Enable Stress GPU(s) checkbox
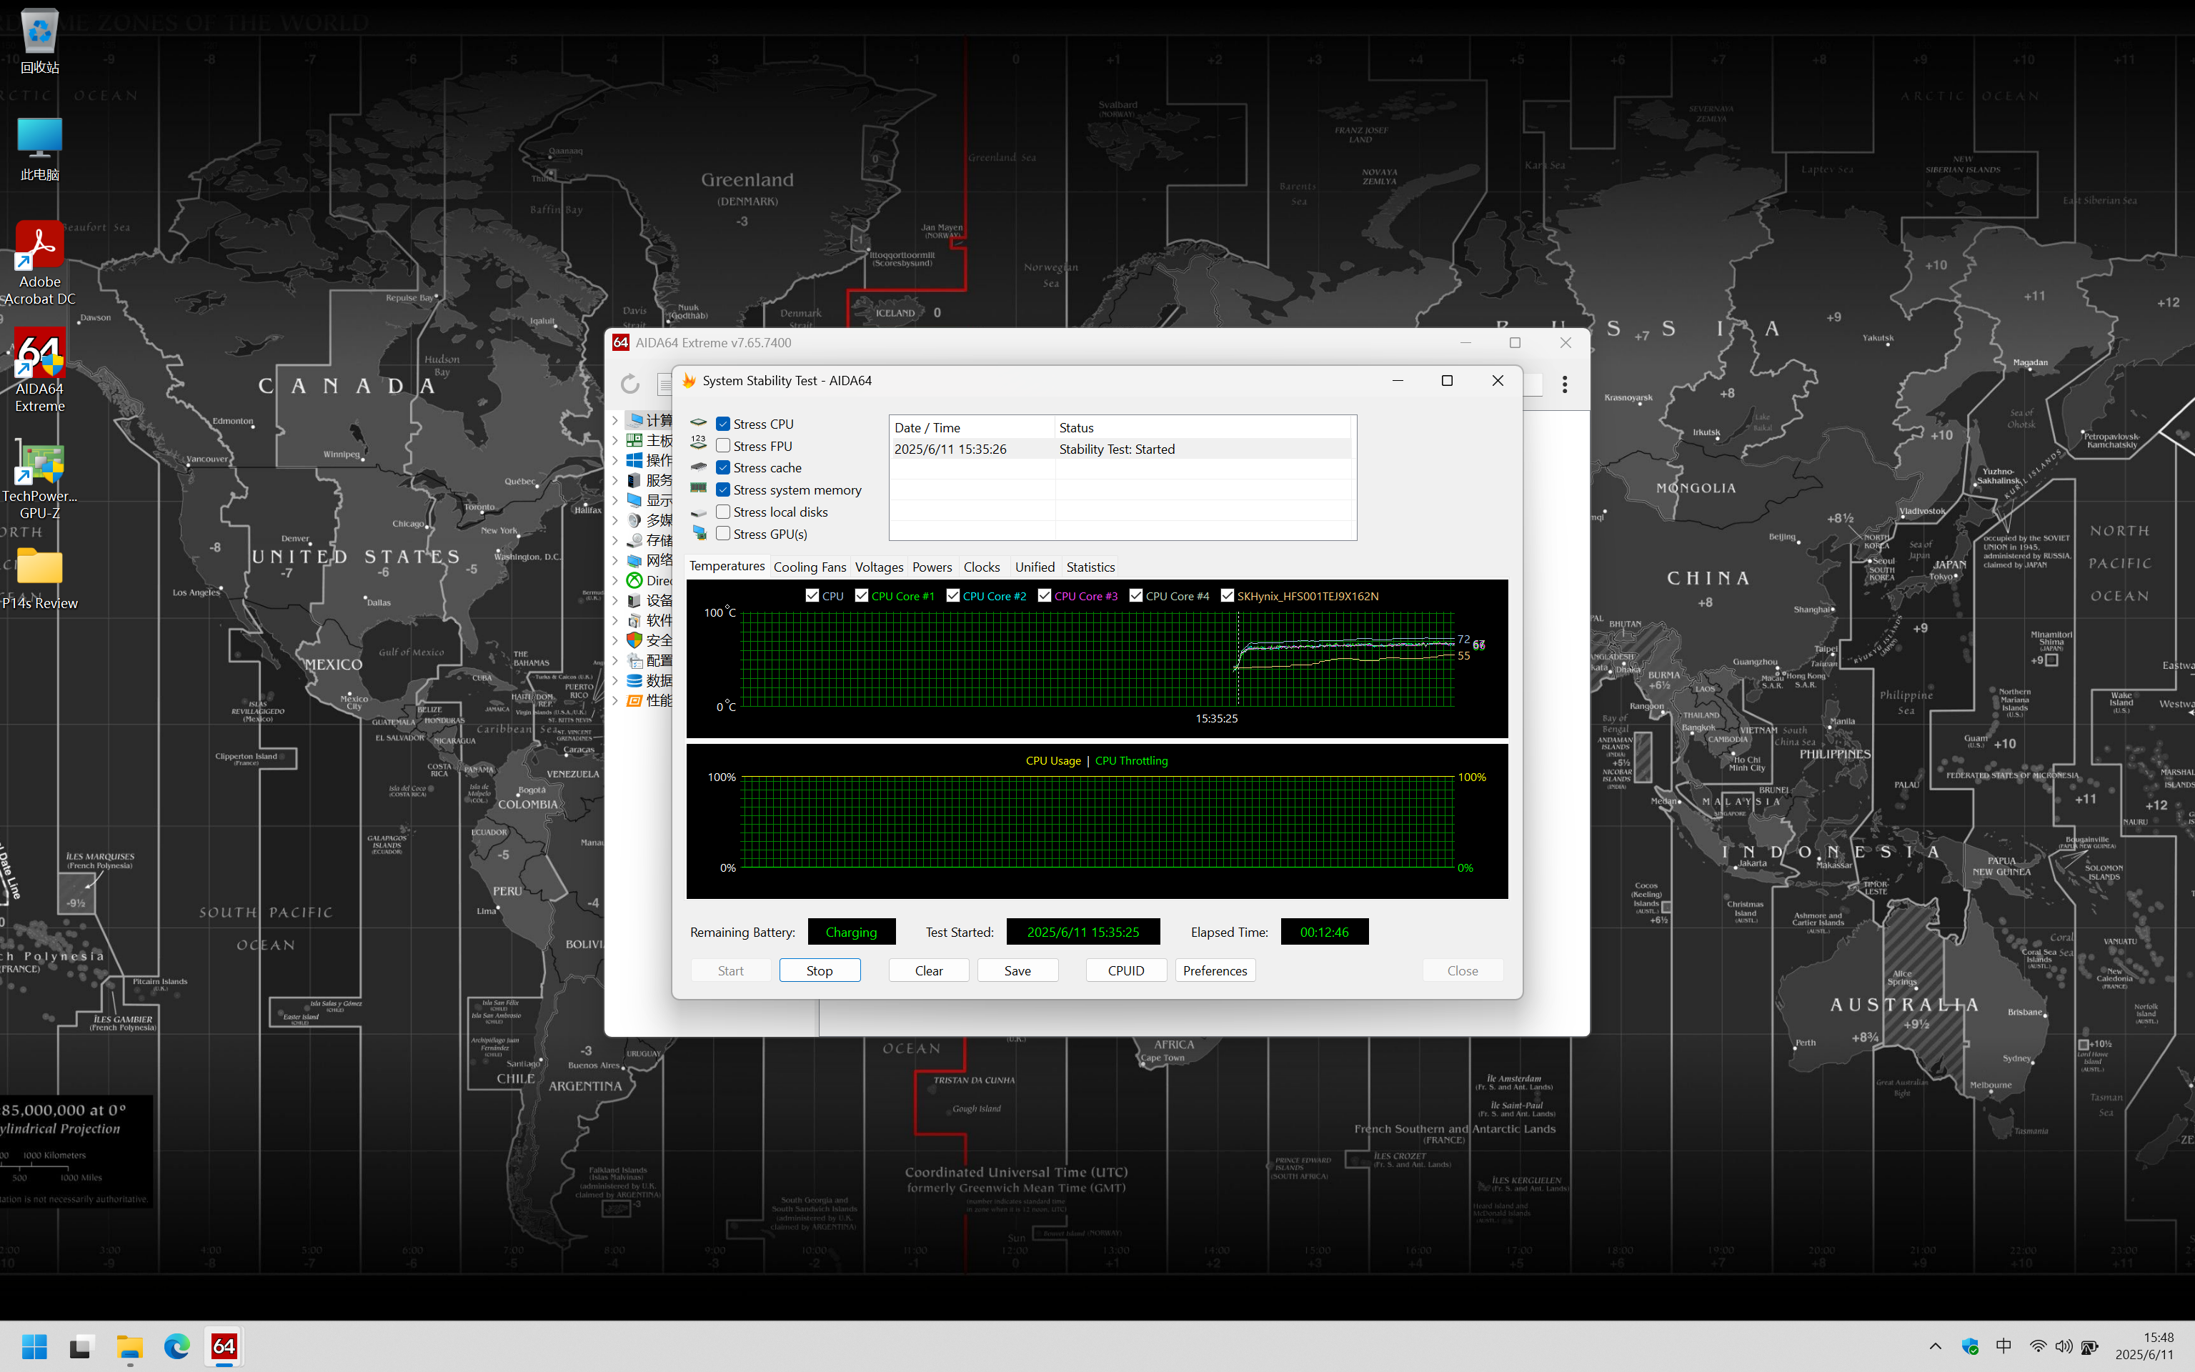 pyautogui.click(x=723, y=534)
